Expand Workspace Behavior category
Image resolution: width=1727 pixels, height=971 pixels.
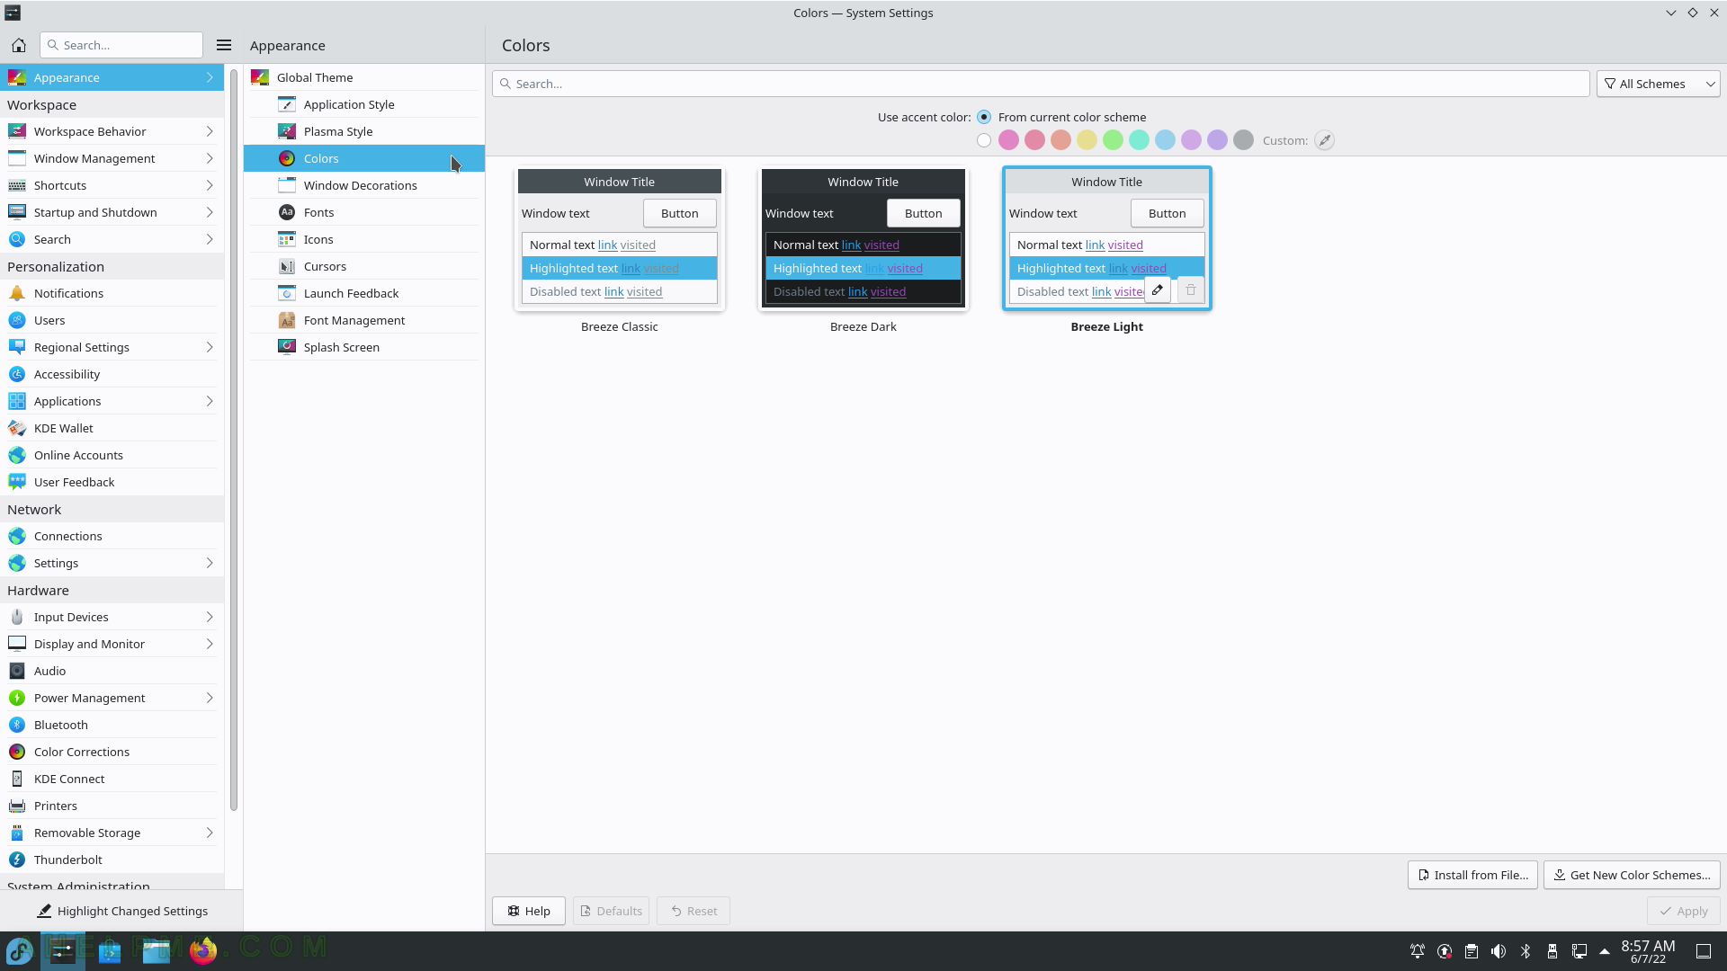pyautogui.click(x=112, y=131)
